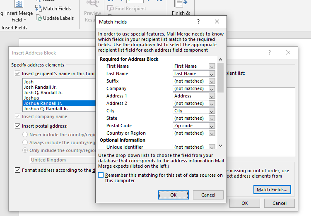Open the Postal Code dropdown

(x=212, y=126)
